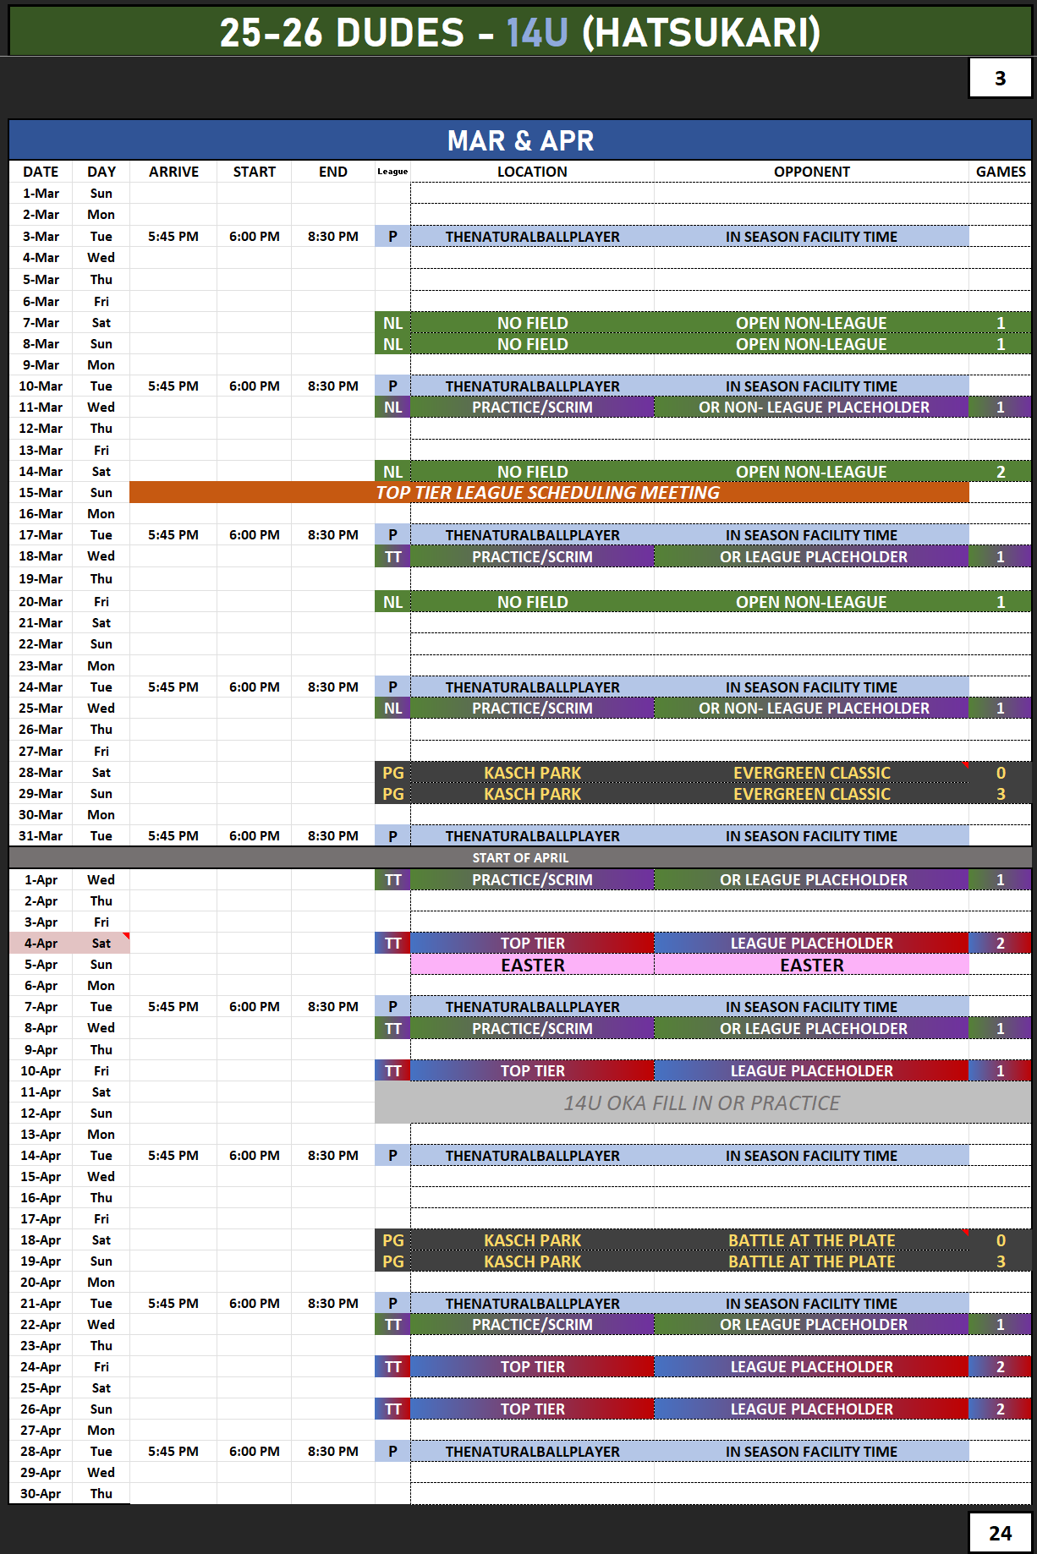Select the page number 3 box at top
This screenshot has width=1037, height=1554.
(1000, 79)
